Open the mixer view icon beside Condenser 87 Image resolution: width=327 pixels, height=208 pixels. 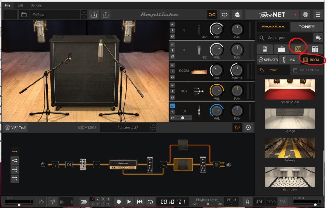pyautogui.click(x=237, y=128)
